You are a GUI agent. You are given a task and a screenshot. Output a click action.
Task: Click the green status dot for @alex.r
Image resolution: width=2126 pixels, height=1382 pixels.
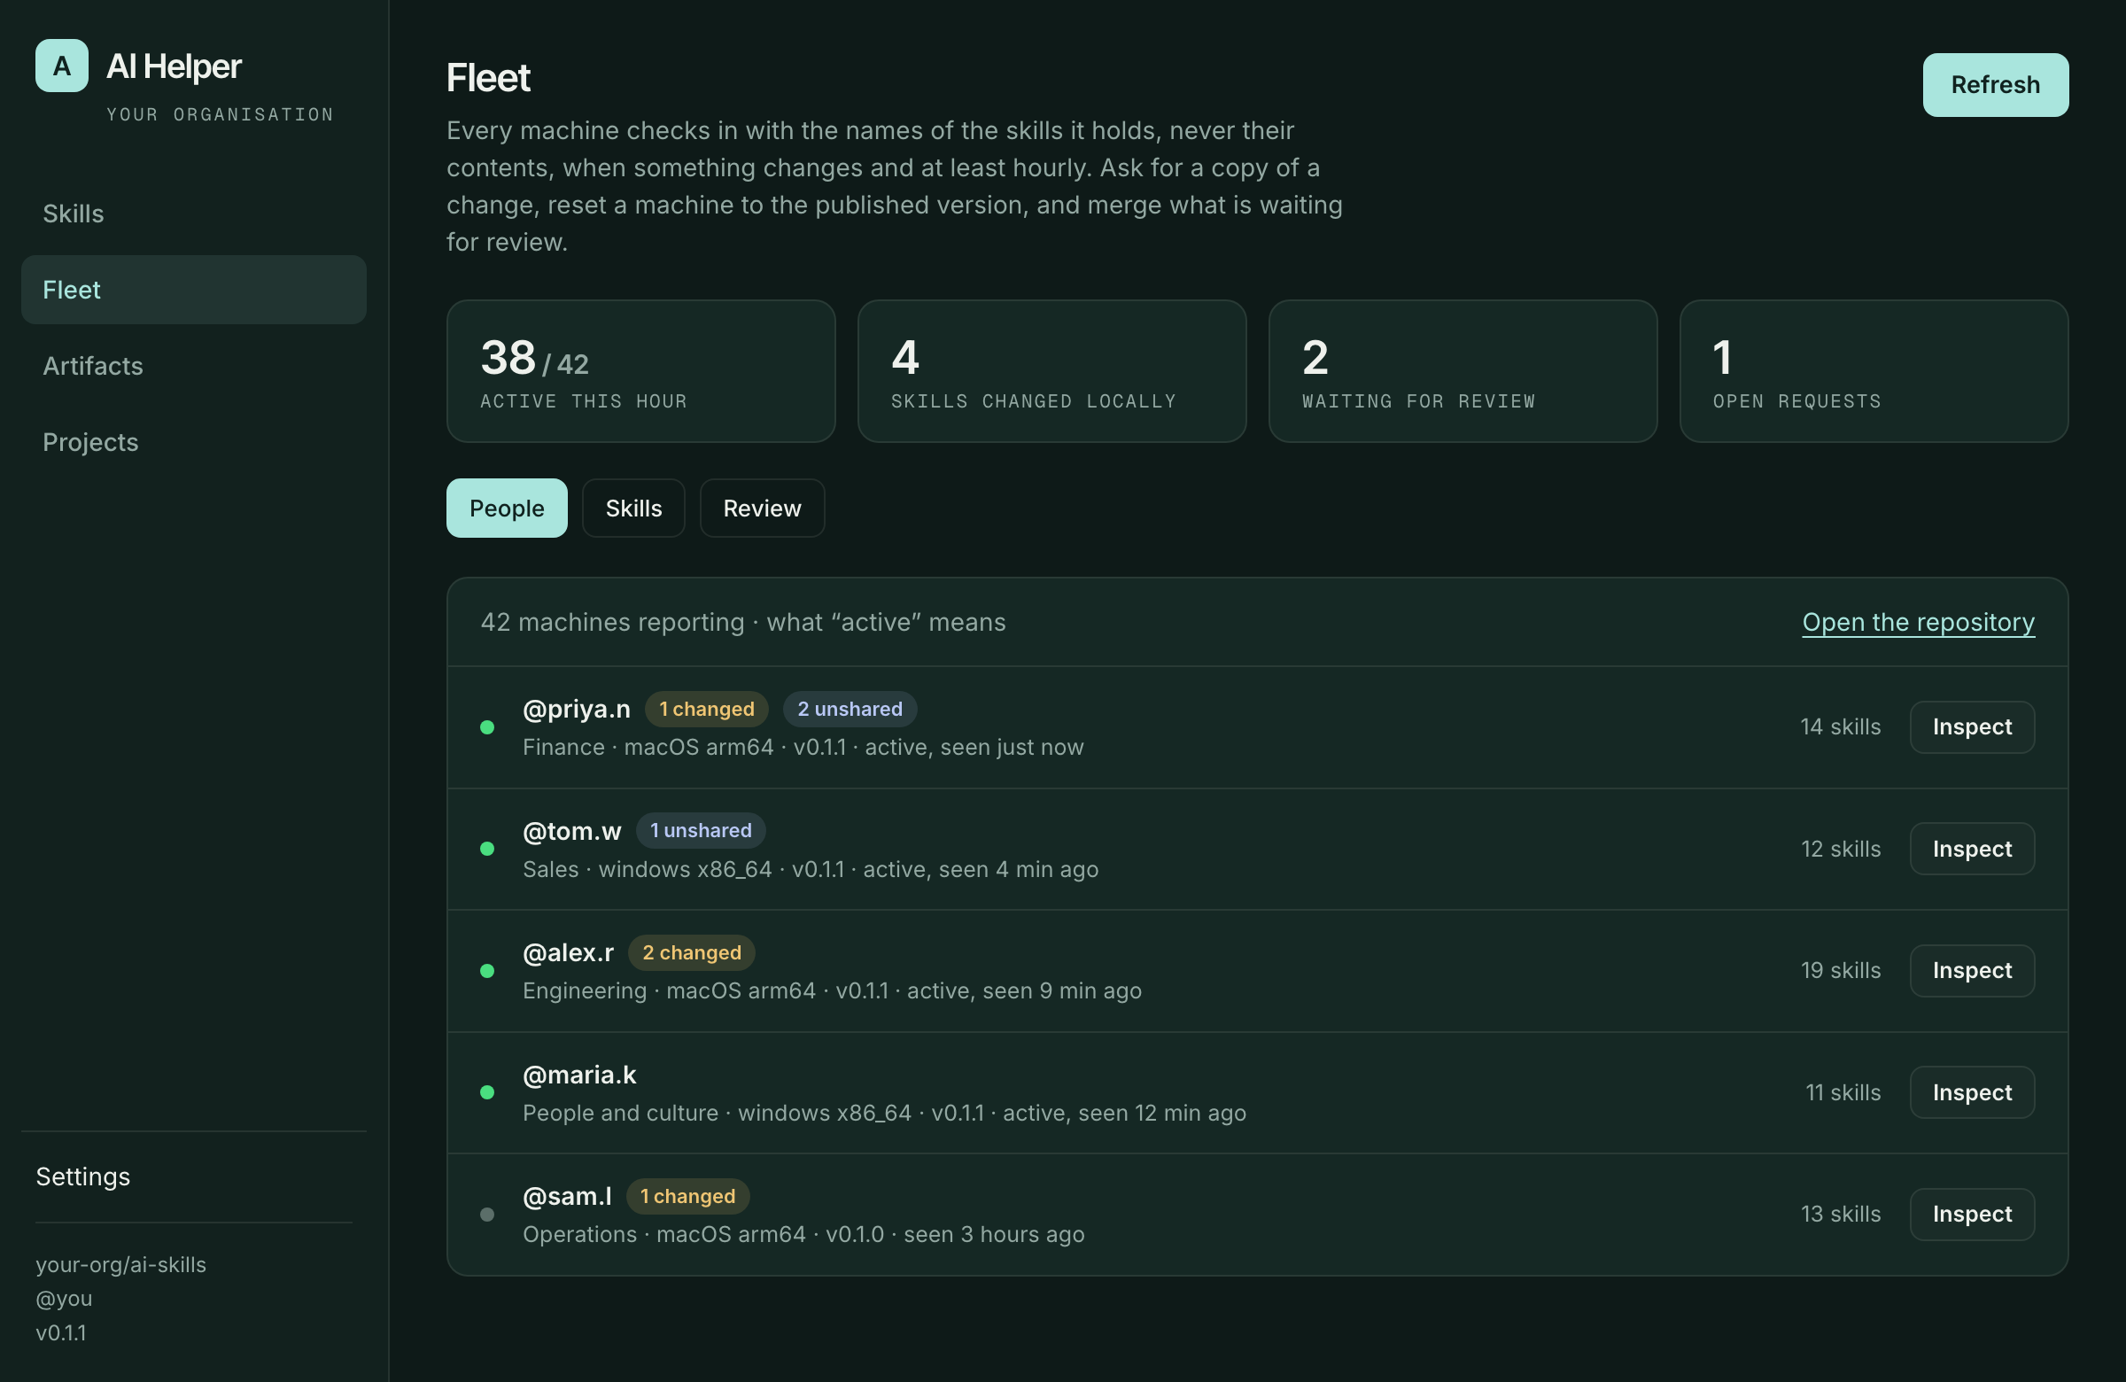487,970
